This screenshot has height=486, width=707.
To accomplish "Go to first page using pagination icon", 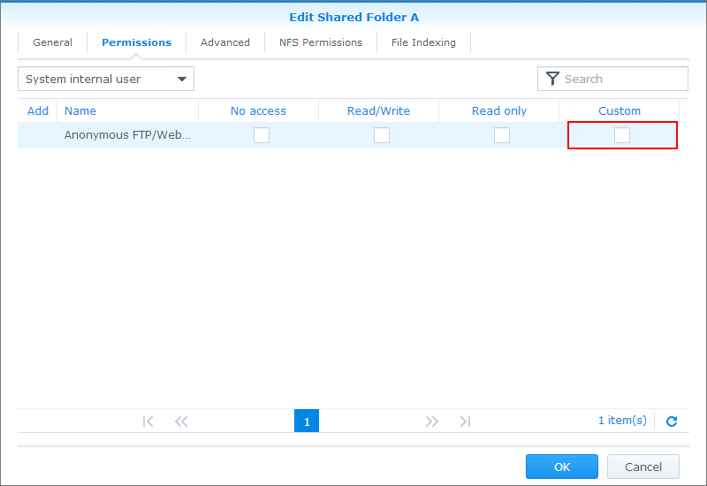I will [x=148, y=421].
